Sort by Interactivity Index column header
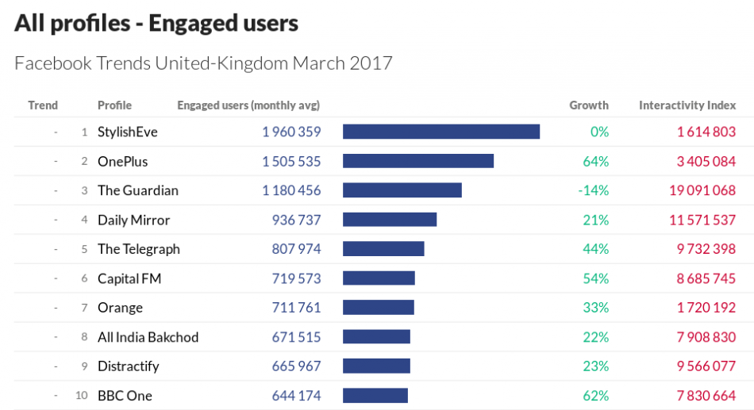This screenshot has width=754, height=410. pos(687,105)
